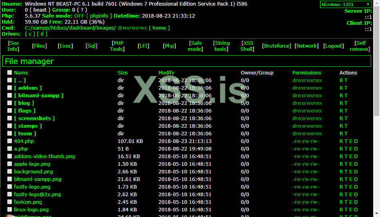Open the Php eval menu

click(170, 46)
